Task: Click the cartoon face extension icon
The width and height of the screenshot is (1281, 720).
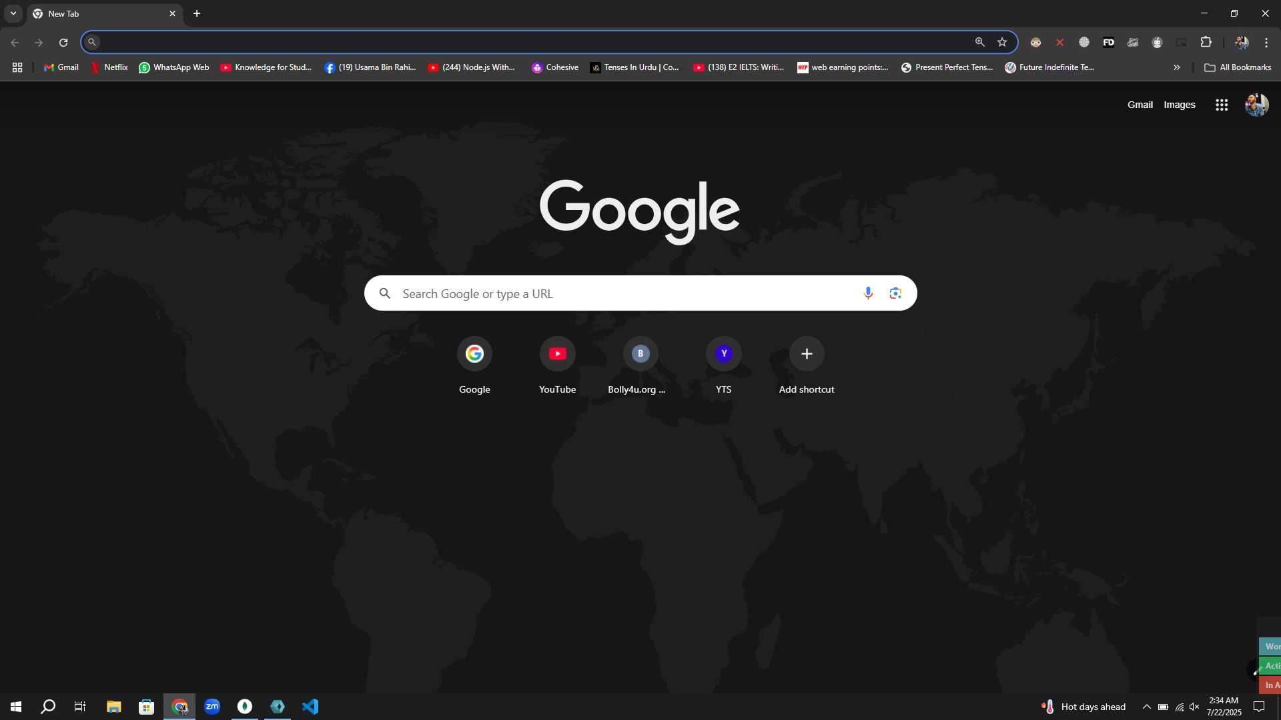Action: click(1035, 42)
